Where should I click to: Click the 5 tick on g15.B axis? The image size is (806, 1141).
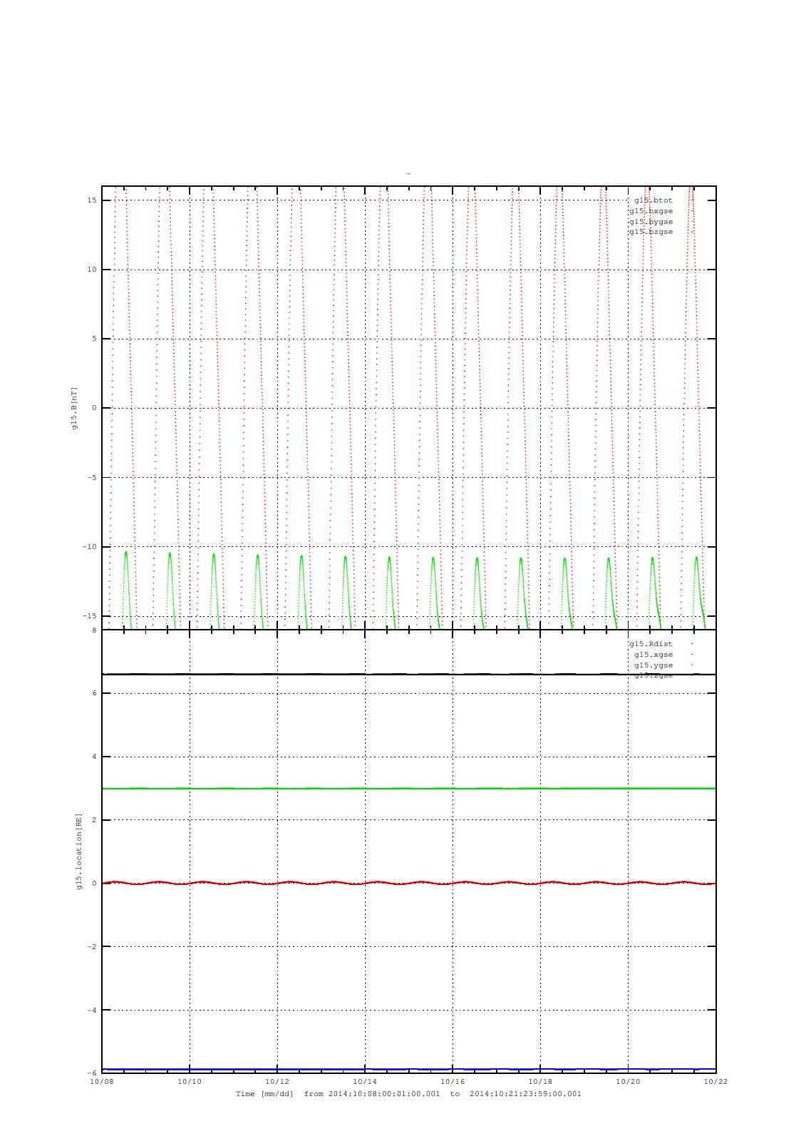click(94, 339)
